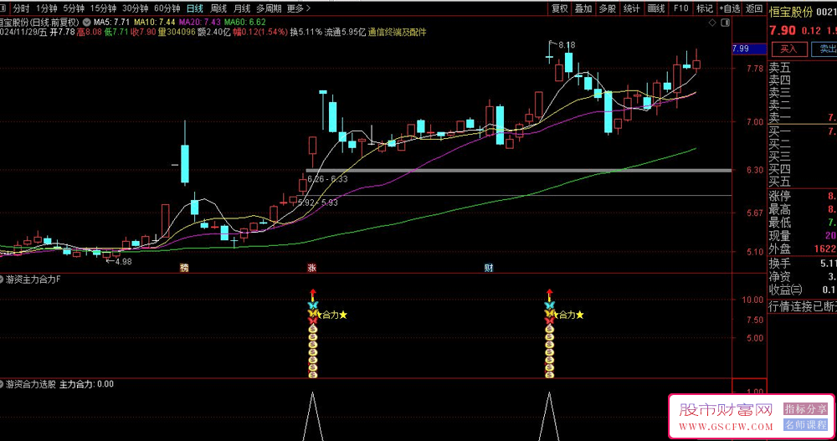
Task: Click the MA60: 6.62 value
Action: [x=245, y=22]
